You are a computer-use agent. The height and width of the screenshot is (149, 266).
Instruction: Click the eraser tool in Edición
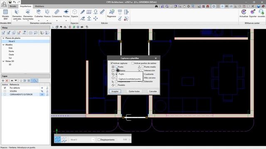tap(83, 18)
